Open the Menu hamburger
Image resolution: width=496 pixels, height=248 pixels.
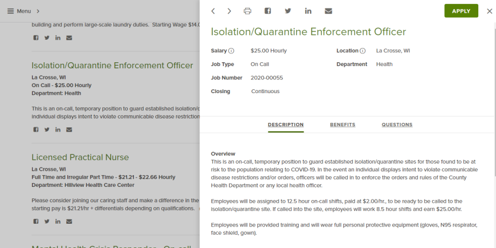click(x=10, y=11)
